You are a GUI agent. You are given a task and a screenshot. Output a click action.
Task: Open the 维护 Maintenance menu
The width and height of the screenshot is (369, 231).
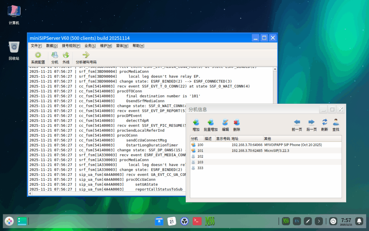pyautogui.click(x=106, y=46)
